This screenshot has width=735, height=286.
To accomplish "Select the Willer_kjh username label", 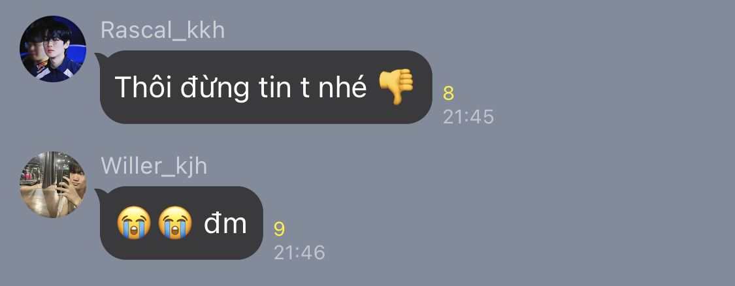I will [154, 167].
